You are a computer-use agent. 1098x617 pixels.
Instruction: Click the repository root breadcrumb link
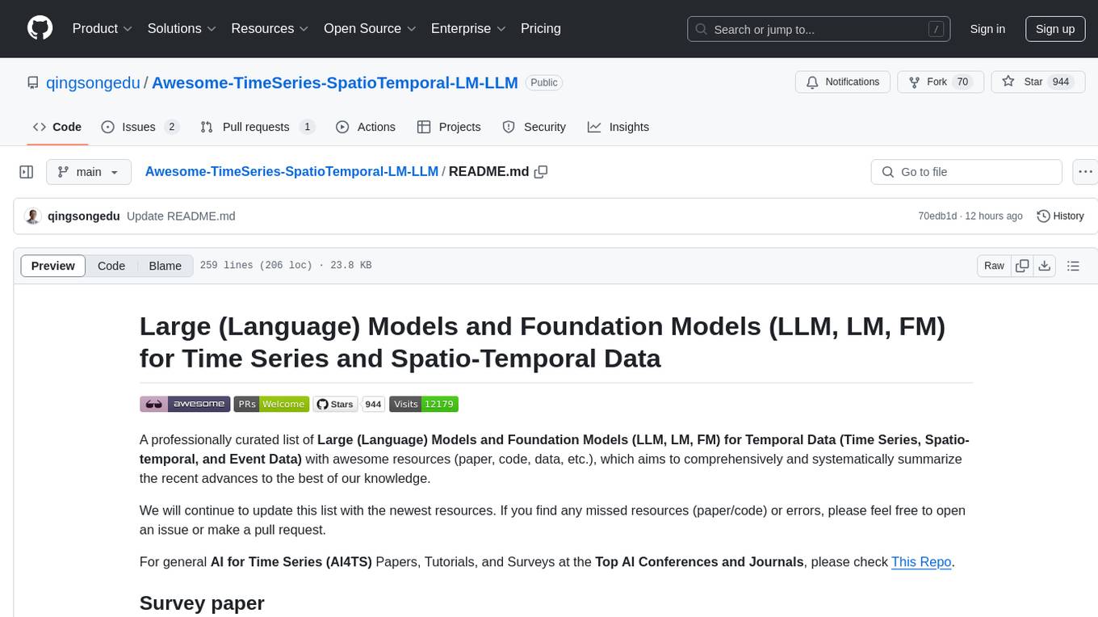291,171
